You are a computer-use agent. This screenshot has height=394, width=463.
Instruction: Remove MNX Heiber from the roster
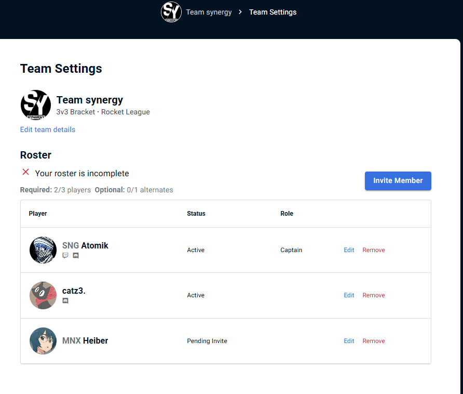(374, 341)
